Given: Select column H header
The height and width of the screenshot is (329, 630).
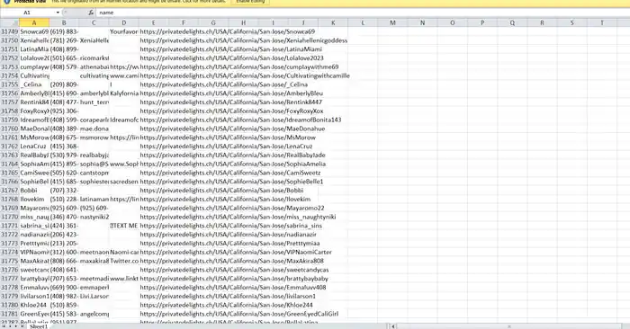Looking at the screenshot, I should tap(243, 22).
